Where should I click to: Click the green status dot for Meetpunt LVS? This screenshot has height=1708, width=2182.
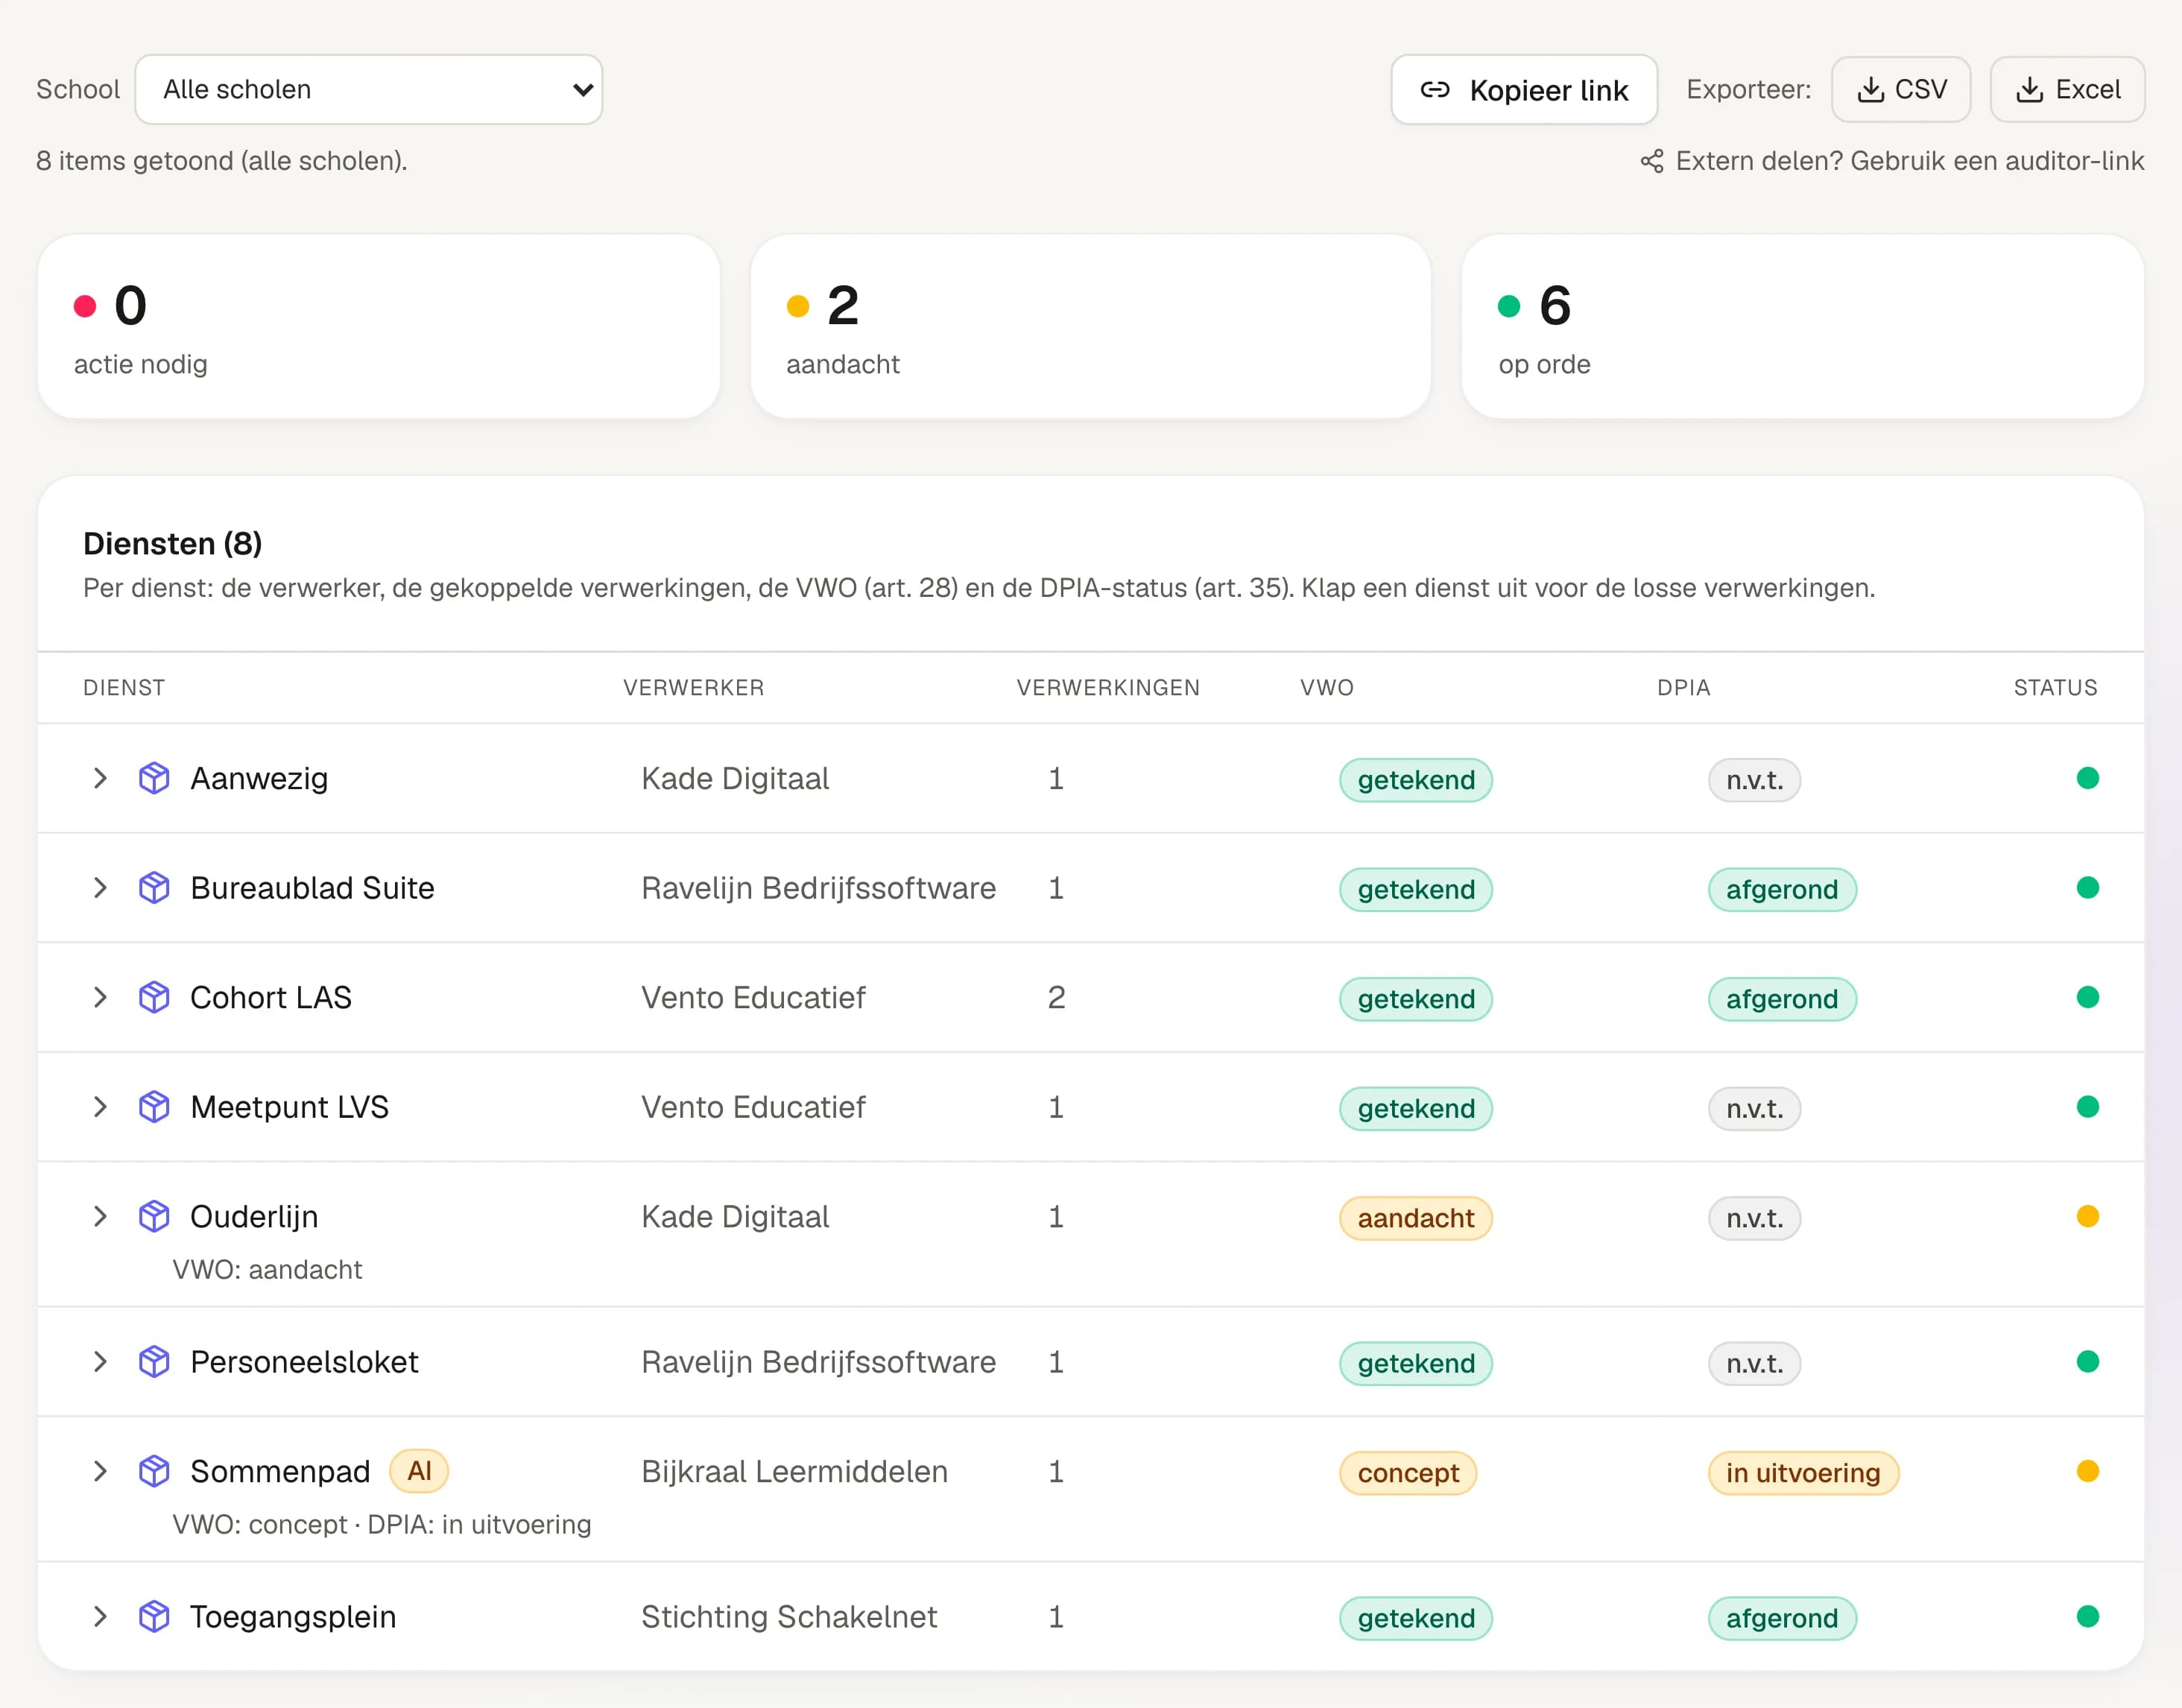(2088, 1107)
